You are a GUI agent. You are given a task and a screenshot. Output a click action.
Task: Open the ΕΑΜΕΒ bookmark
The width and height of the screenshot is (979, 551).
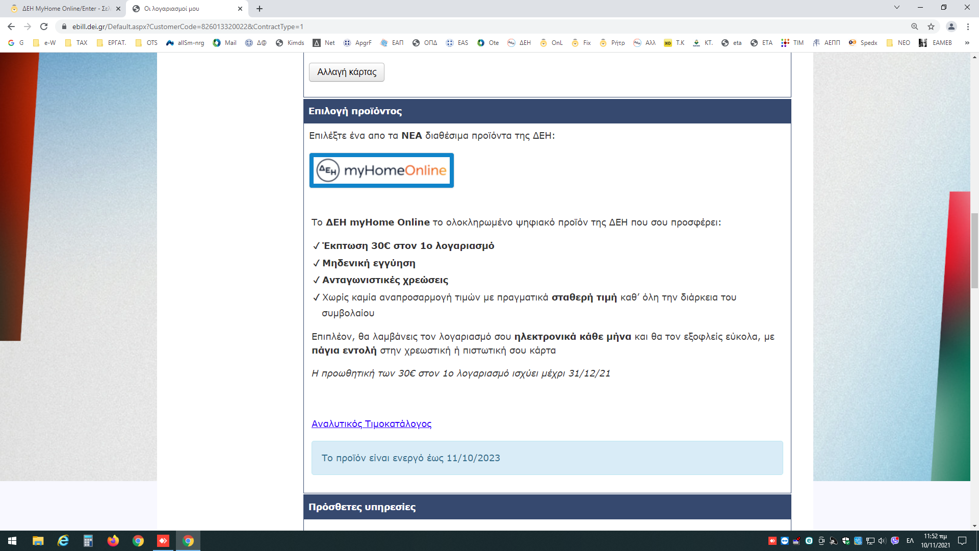[935, 43]
